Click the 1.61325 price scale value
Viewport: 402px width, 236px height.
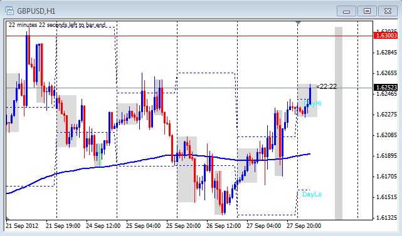[x=386, y=218]
